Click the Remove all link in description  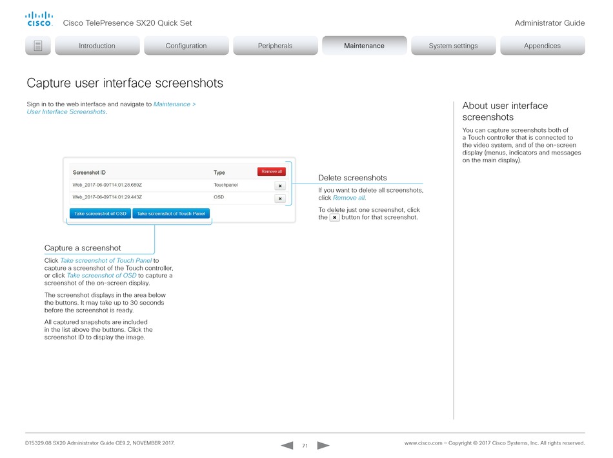point(348,198)
